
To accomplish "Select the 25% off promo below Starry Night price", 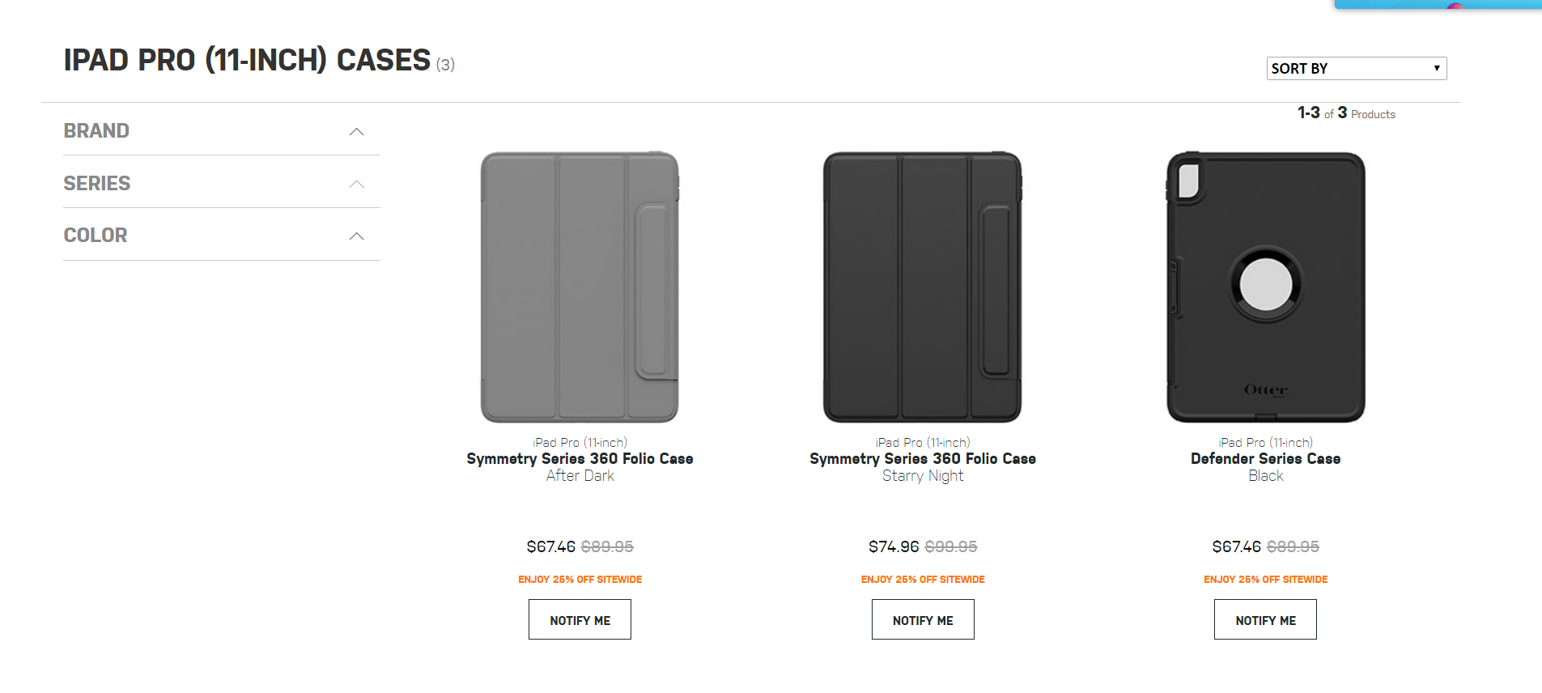I will 922,580.
